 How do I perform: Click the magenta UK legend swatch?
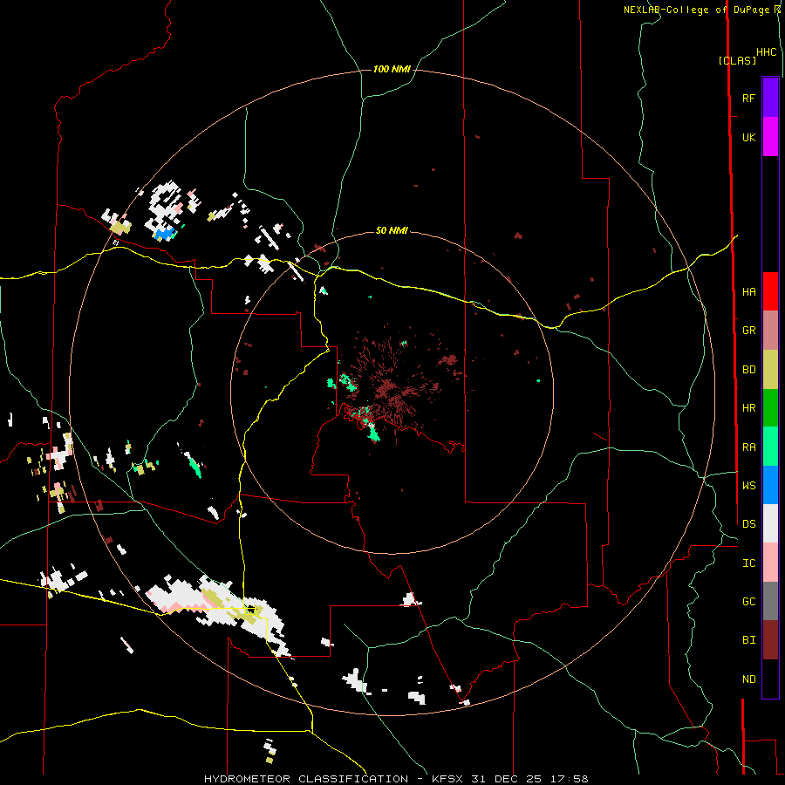770,137
